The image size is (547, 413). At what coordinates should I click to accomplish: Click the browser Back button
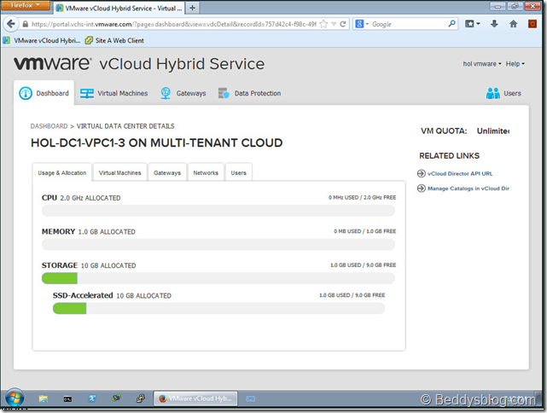tap(11, 24)
